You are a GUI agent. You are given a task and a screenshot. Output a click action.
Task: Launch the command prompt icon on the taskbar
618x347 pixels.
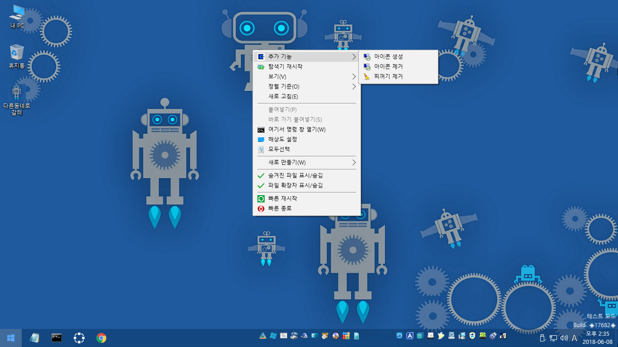(x=57, y=338)
